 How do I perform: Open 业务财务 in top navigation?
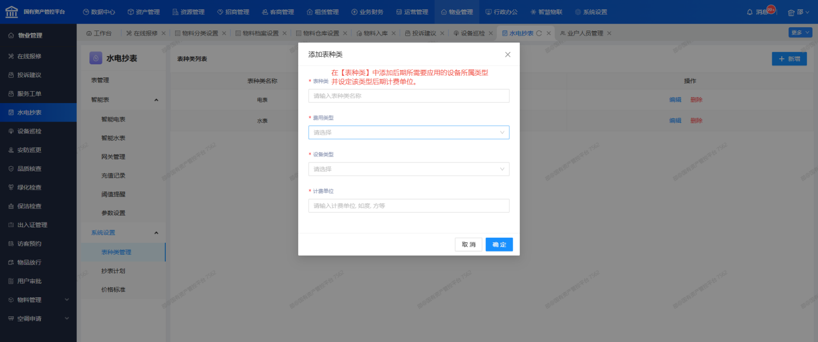(x=367, y=12)
